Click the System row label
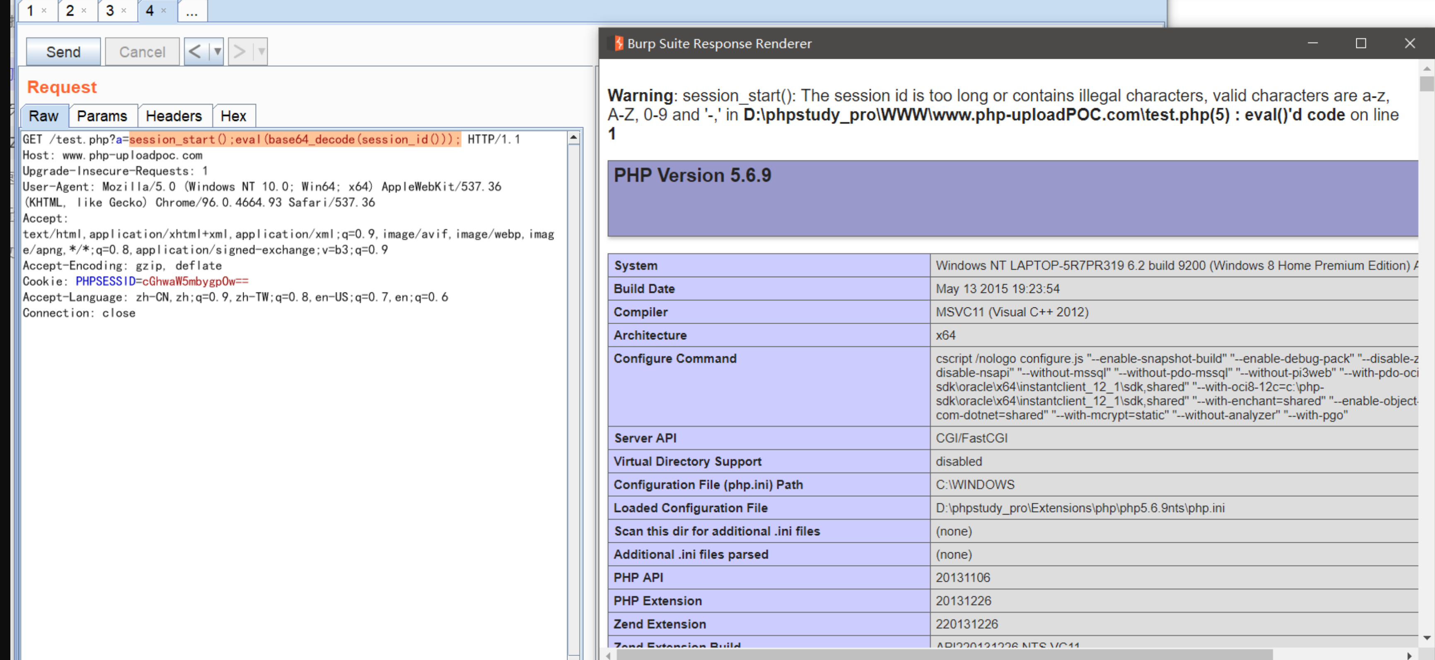This screenshot has width=1435, height=660. click(x=635, y=266)
